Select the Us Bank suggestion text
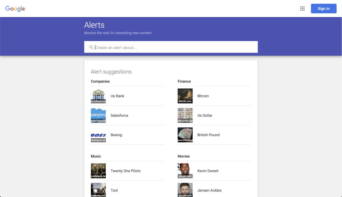This screenshot has width=342, height=197. [117, 96]
